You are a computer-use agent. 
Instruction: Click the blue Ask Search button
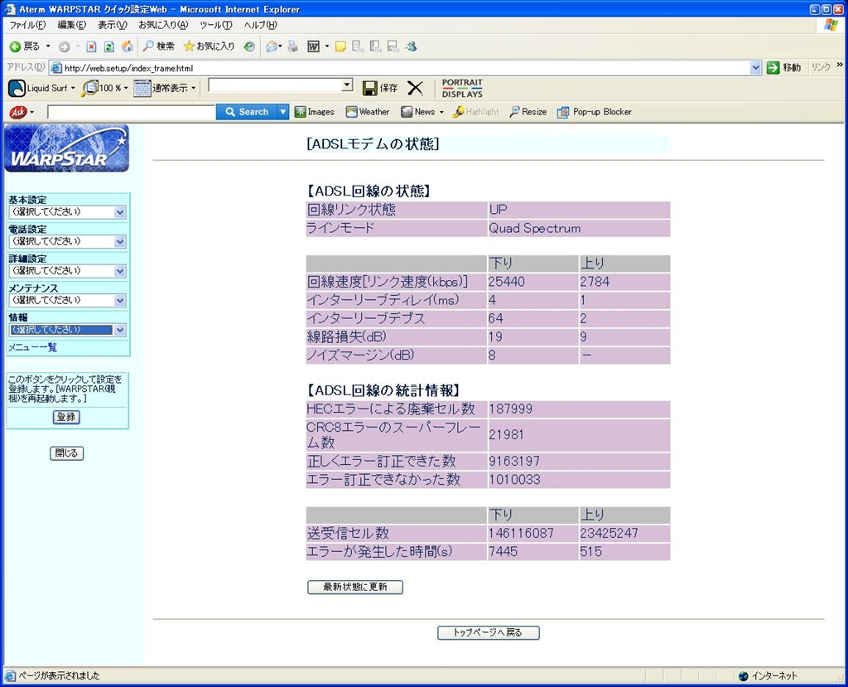pos(247,112)
